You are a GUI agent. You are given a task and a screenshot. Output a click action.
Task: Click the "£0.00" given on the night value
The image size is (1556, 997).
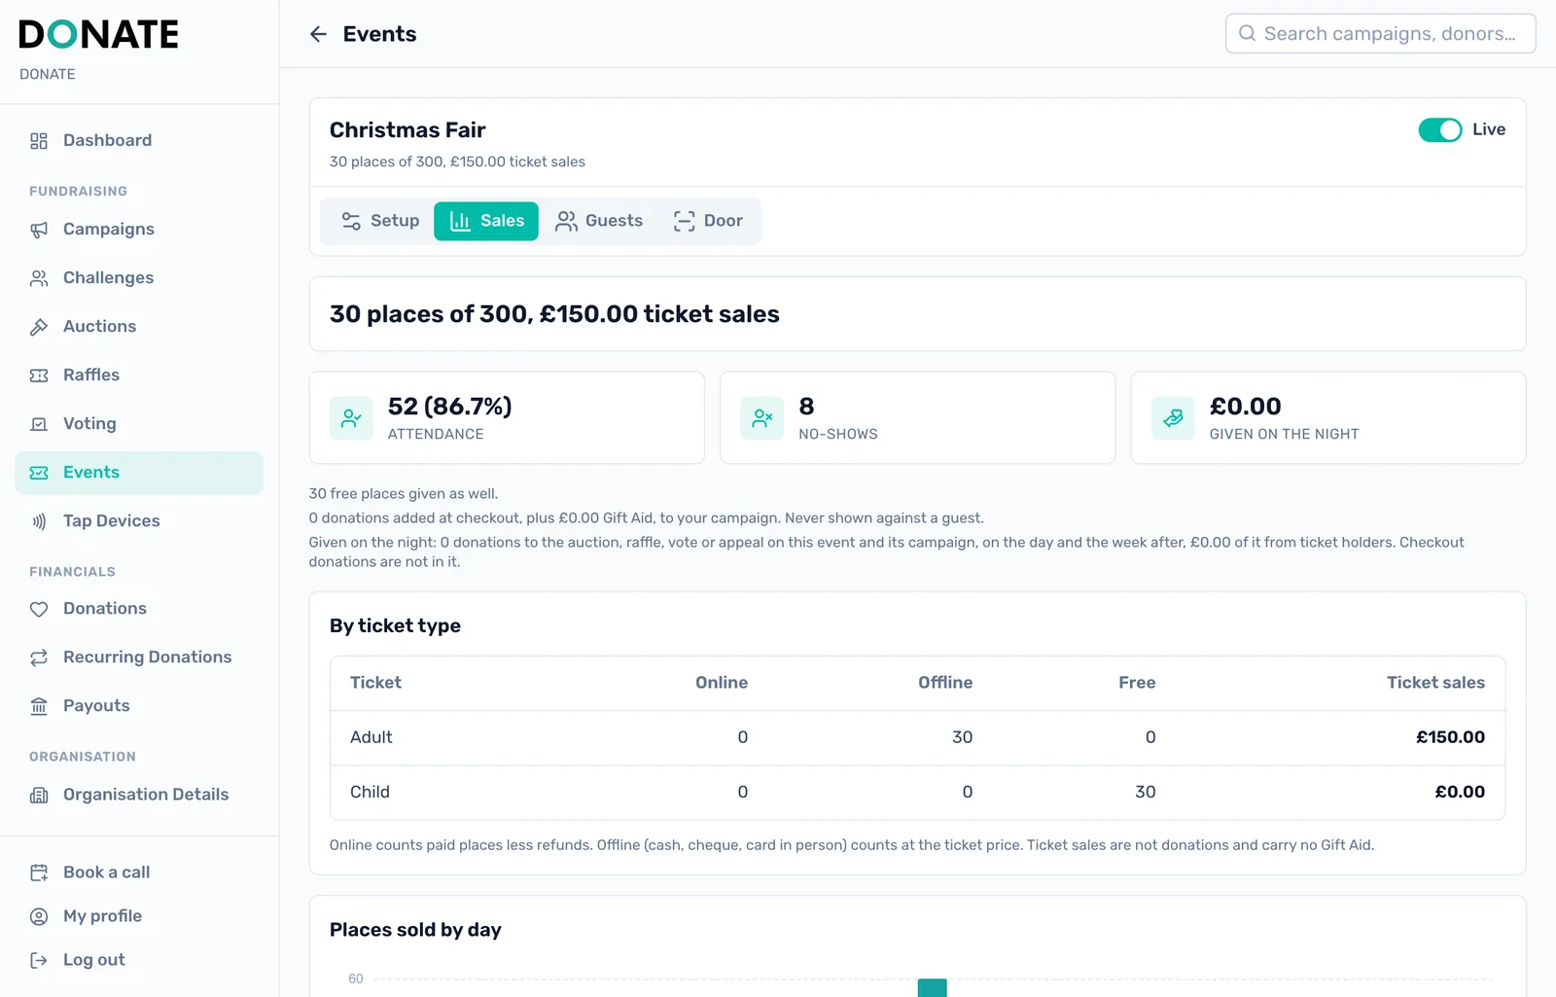(x=1245, y=407)
